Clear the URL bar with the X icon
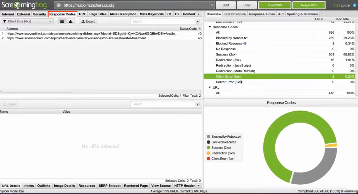 (212, 5)
